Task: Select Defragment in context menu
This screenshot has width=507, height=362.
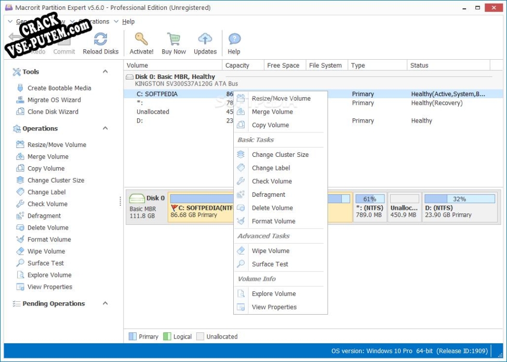Action: [280, 195]
